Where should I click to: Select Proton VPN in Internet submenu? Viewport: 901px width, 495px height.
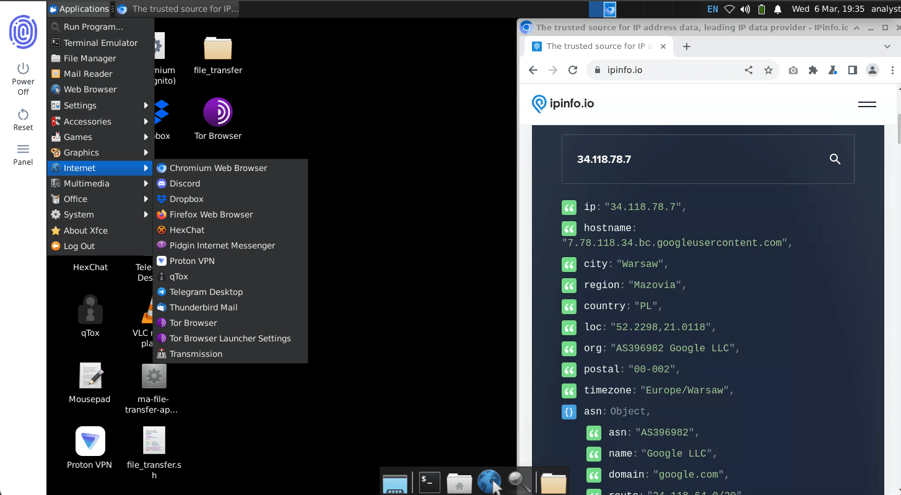click(x=192, y=261)
